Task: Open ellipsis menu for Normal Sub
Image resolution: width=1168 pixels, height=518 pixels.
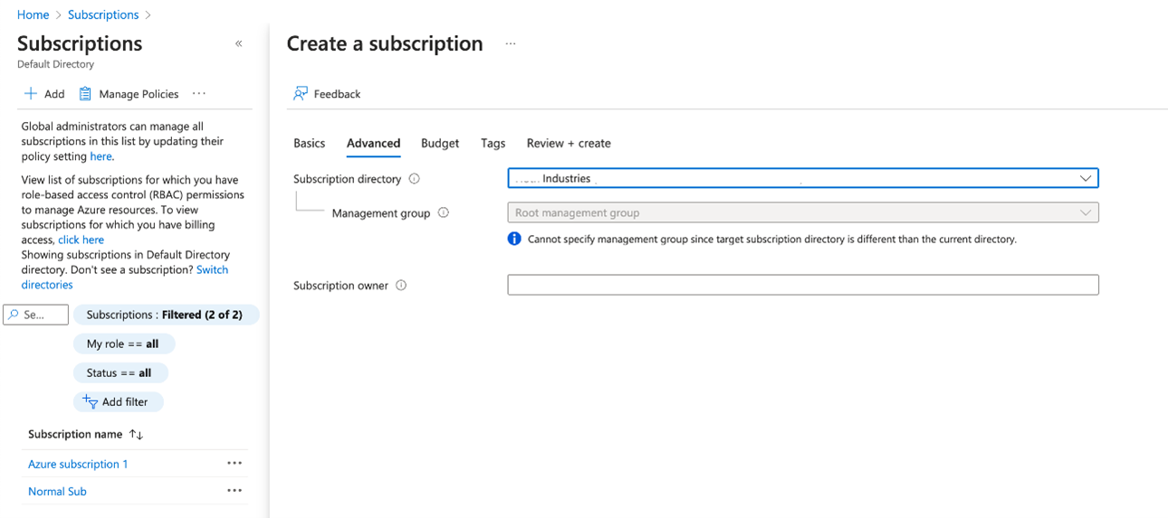Action: (x=235, y=491)
